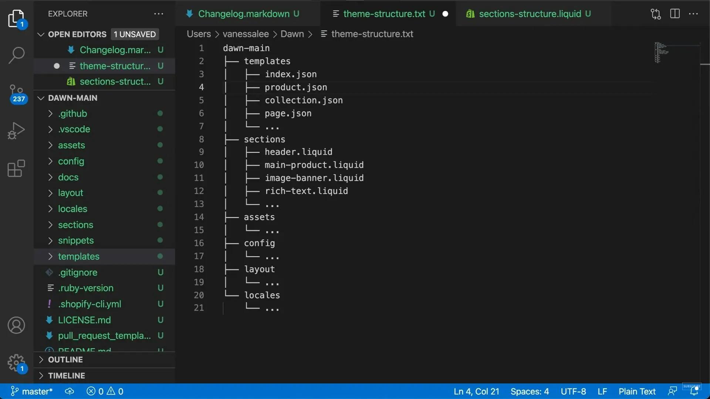Open the Search view in activity bar
This screenshot has width=710, height=399.
[16, 55]
